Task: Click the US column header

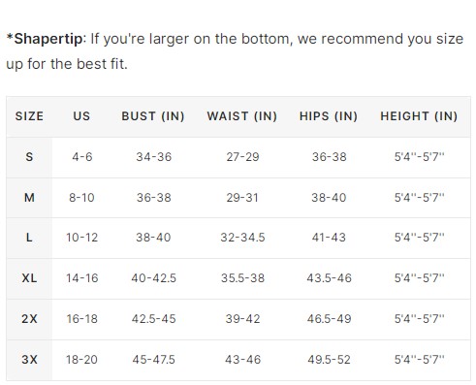Action: coord(81,116)
